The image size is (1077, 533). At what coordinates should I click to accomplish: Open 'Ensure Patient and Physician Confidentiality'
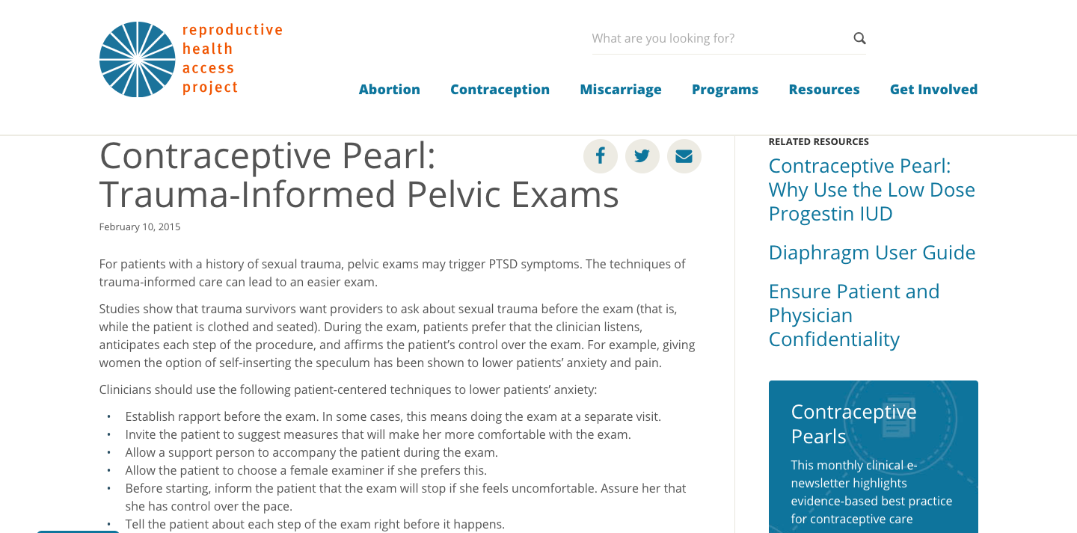[x=854, y=315]
